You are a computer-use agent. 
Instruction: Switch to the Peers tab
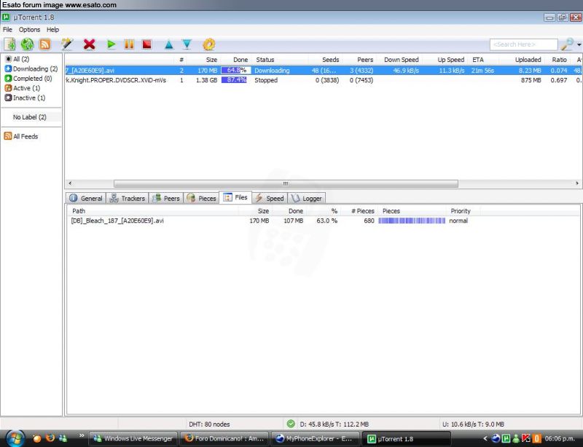[x=166, y=198]
